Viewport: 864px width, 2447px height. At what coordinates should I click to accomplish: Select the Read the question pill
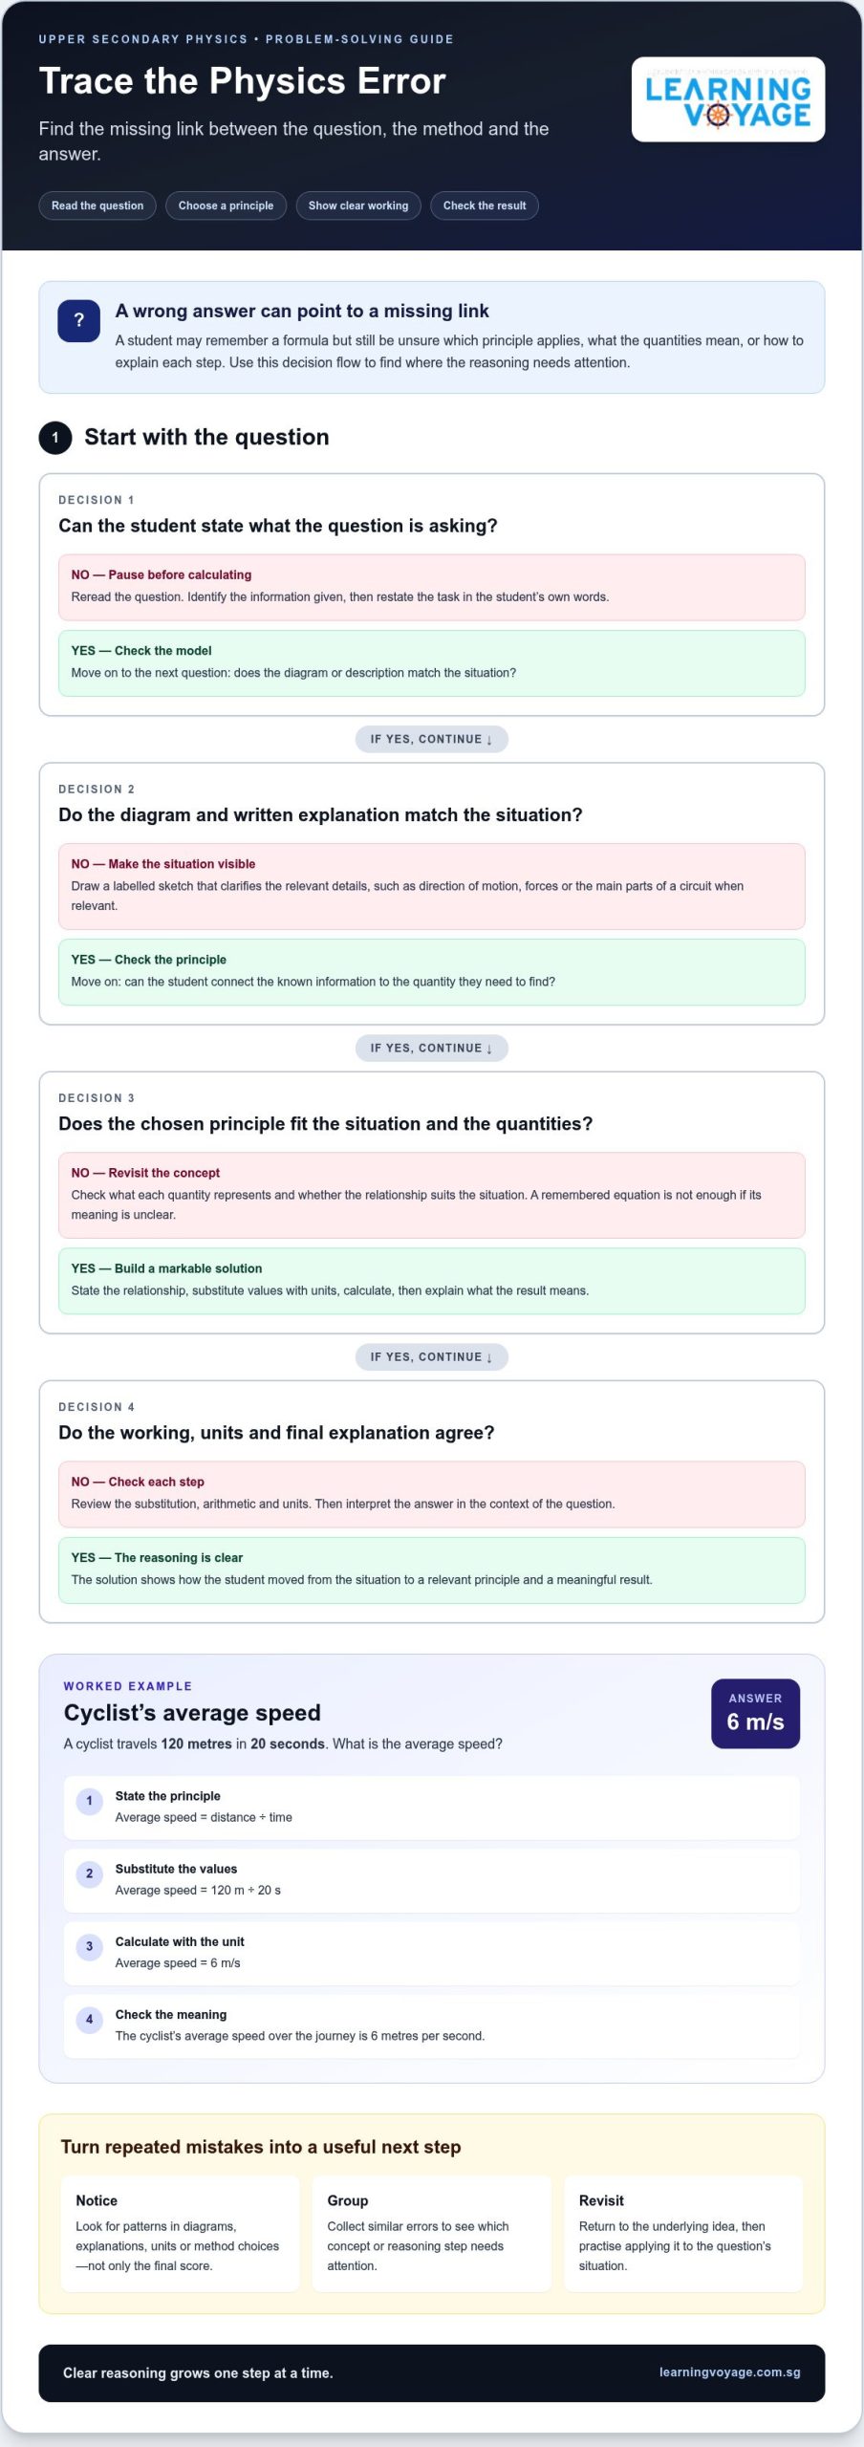[97, 206]
